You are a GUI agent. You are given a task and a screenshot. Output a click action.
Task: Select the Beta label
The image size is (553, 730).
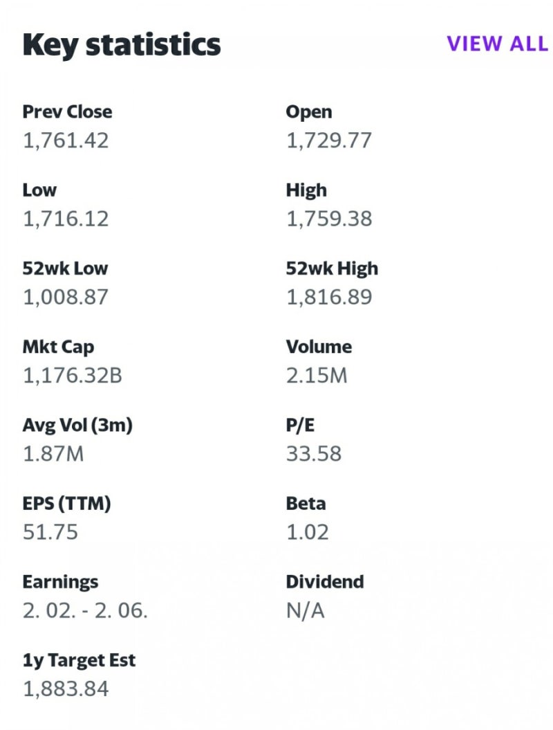click(306, 504)
